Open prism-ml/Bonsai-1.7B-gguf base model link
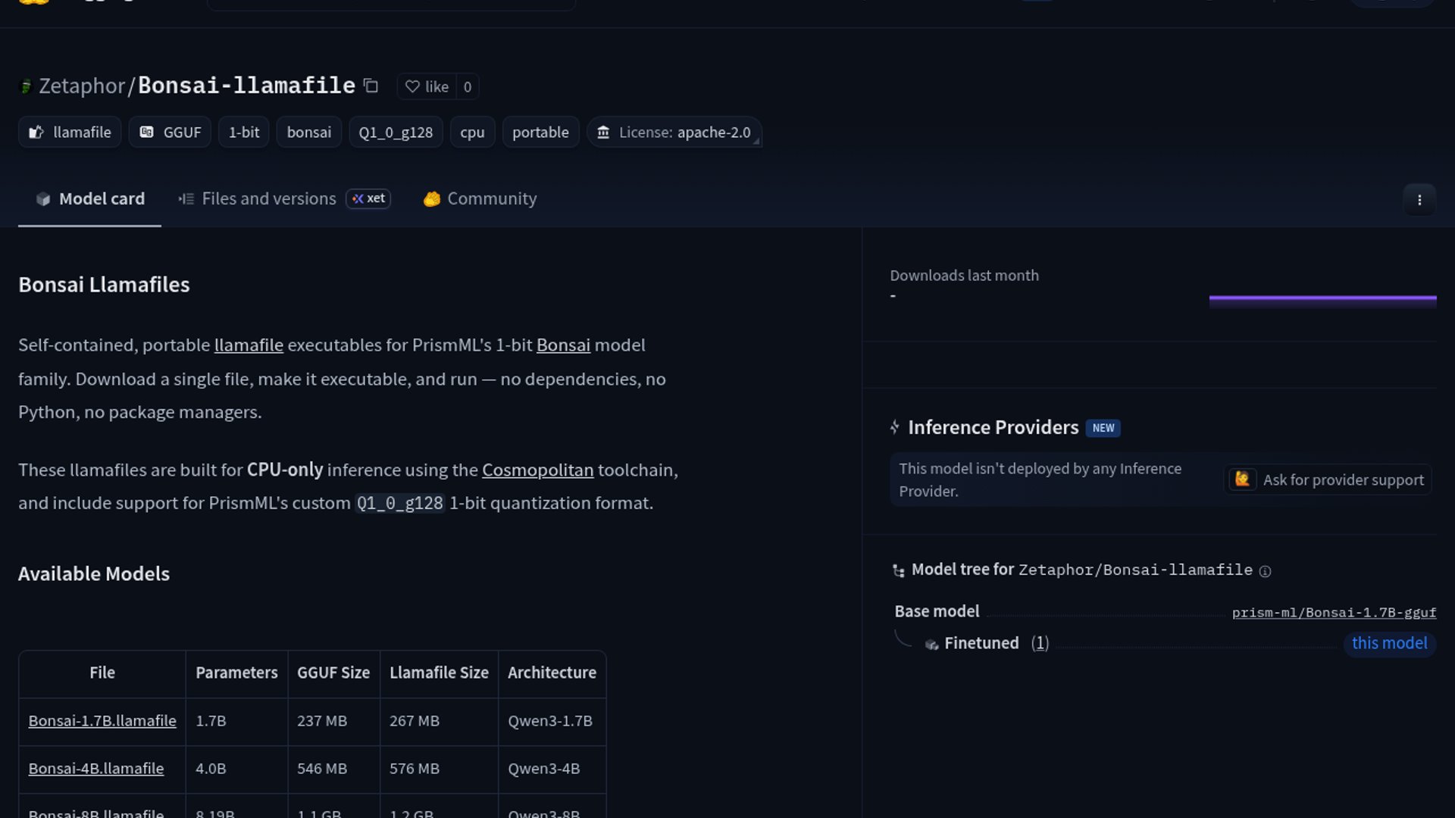Image resolution: width=1455 pixels, height=818 pixels. coord(1333,613)
